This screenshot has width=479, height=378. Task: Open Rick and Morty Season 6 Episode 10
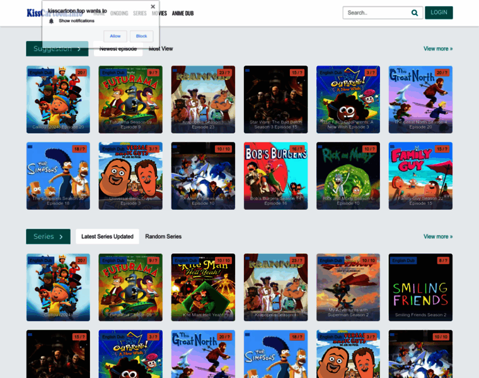coord(349,176)
